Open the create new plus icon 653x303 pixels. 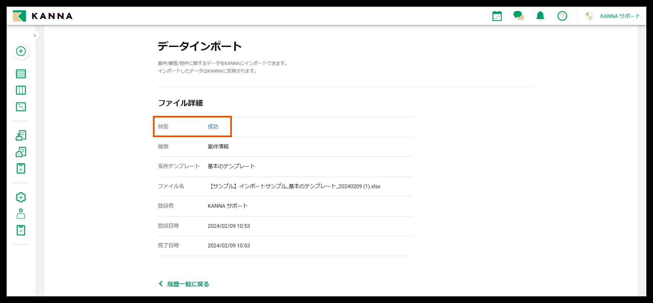pyautogui.click(x=21, y=52)
